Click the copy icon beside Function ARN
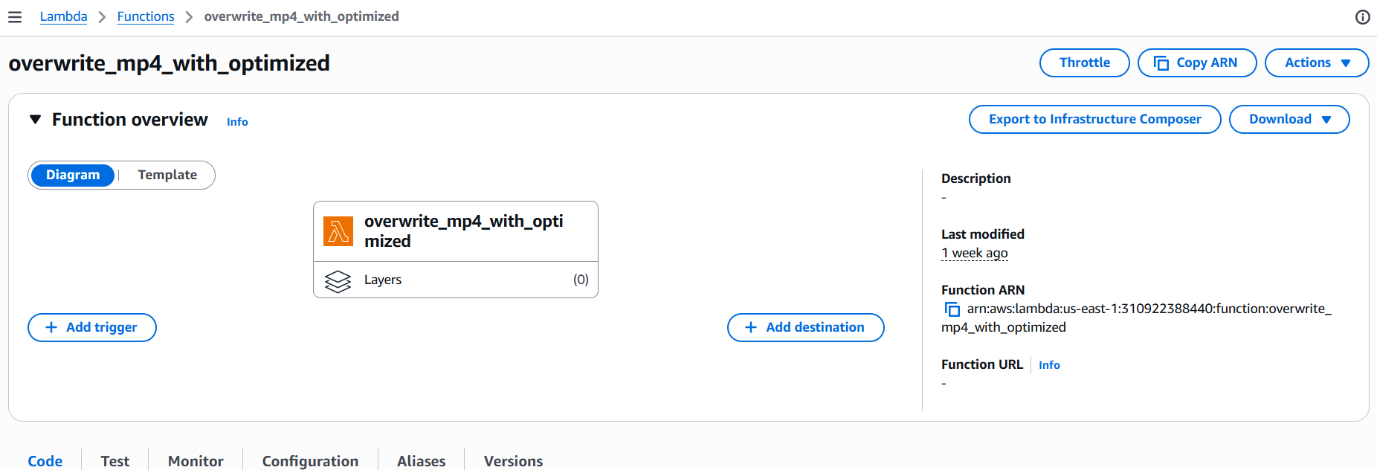Viewport: 1377px width, 470px height. [x=952, y=309]
